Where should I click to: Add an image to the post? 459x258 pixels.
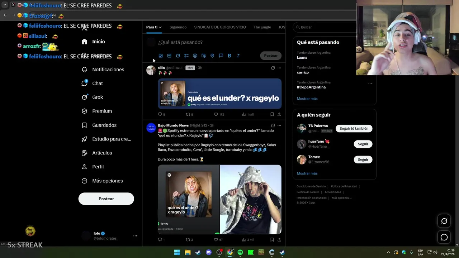click(x=161, y=56)
